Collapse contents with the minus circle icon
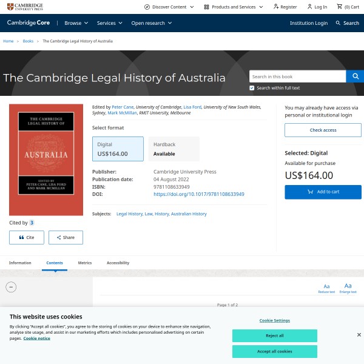The image size is (364, 364). pyautogui.click(x=11, y=287)
